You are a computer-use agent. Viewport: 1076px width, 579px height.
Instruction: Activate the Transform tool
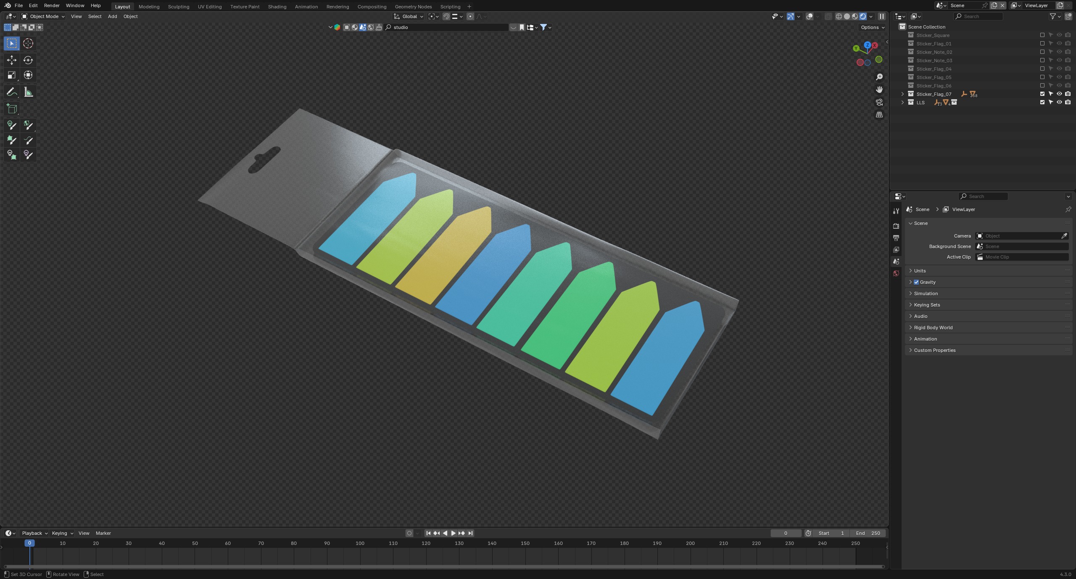click(28, 75)
